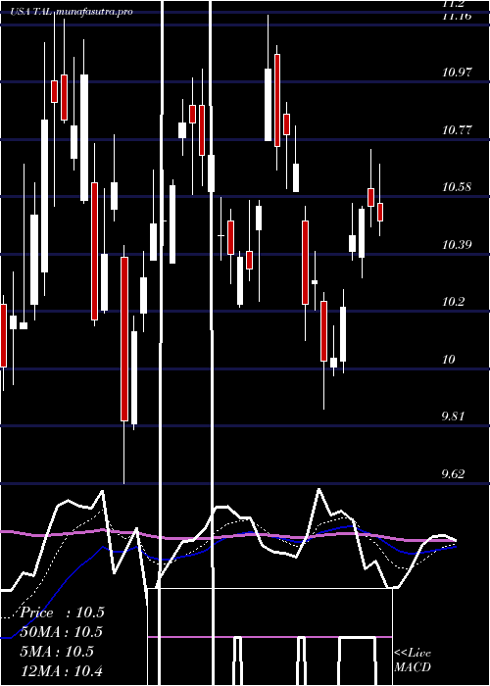Click the 10.39 price axis label

coord(457,245)
